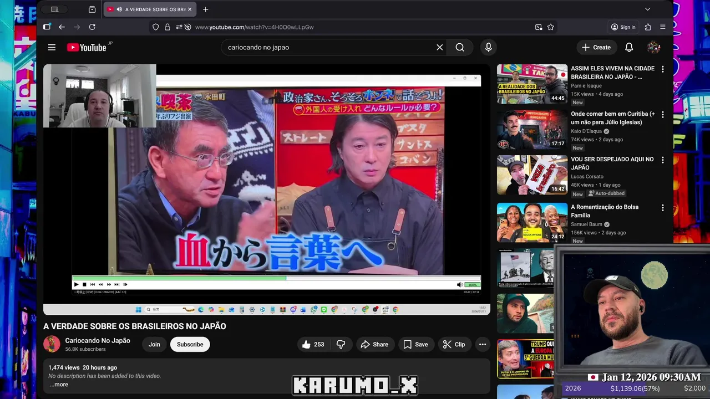The height and width of the screenshot is (399, 710).
Task: Dislike this video
Action: point(341,344)
